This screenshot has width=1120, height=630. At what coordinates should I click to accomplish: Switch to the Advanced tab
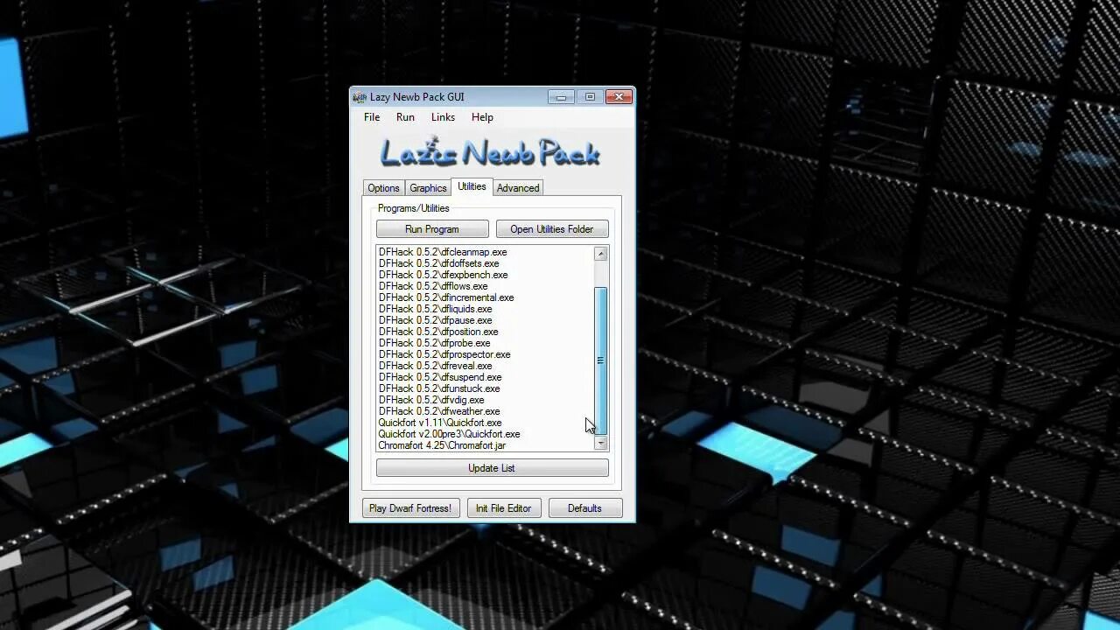pos(518,188)
